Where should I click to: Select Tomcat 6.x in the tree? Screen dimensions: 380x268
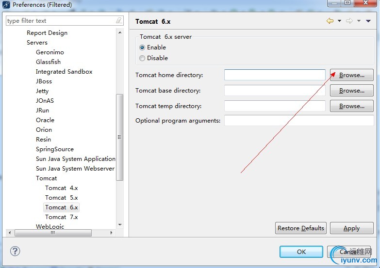61,207
